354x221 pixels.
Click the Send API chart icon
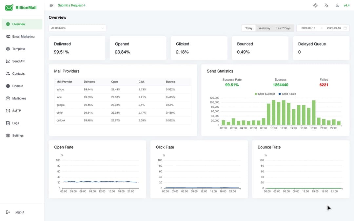pos(8,61)
